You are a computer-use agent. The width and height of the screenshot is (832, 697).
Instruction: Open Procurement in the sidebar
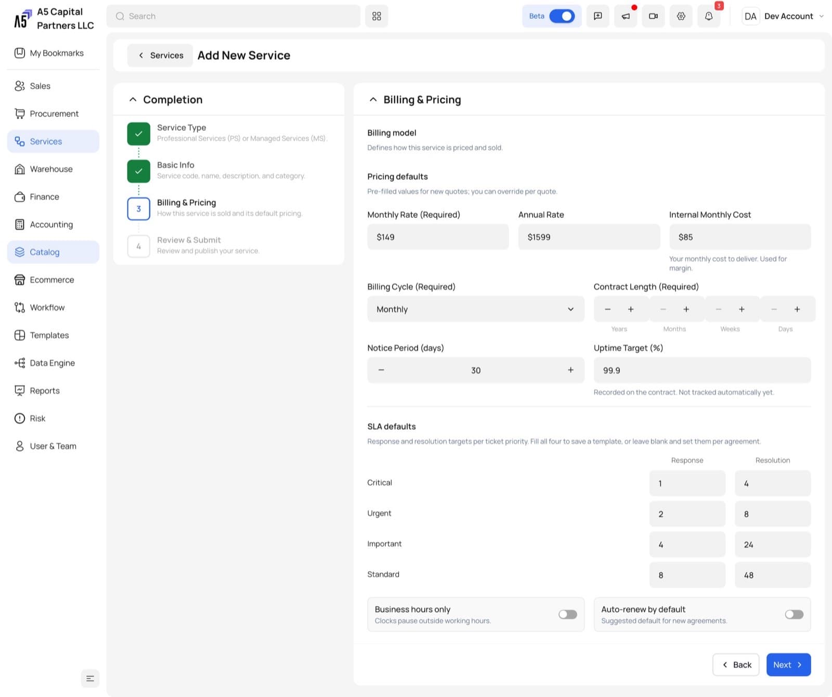(53, 113)
